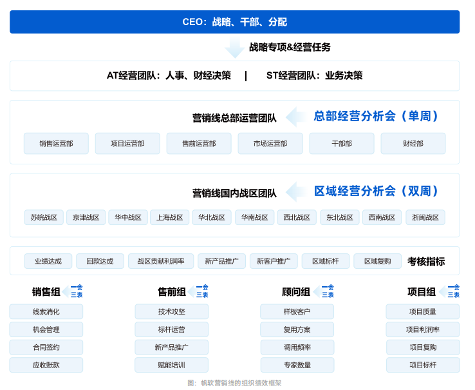
Task: Select the 合同签约 item
Action: (x=46, y=347)
